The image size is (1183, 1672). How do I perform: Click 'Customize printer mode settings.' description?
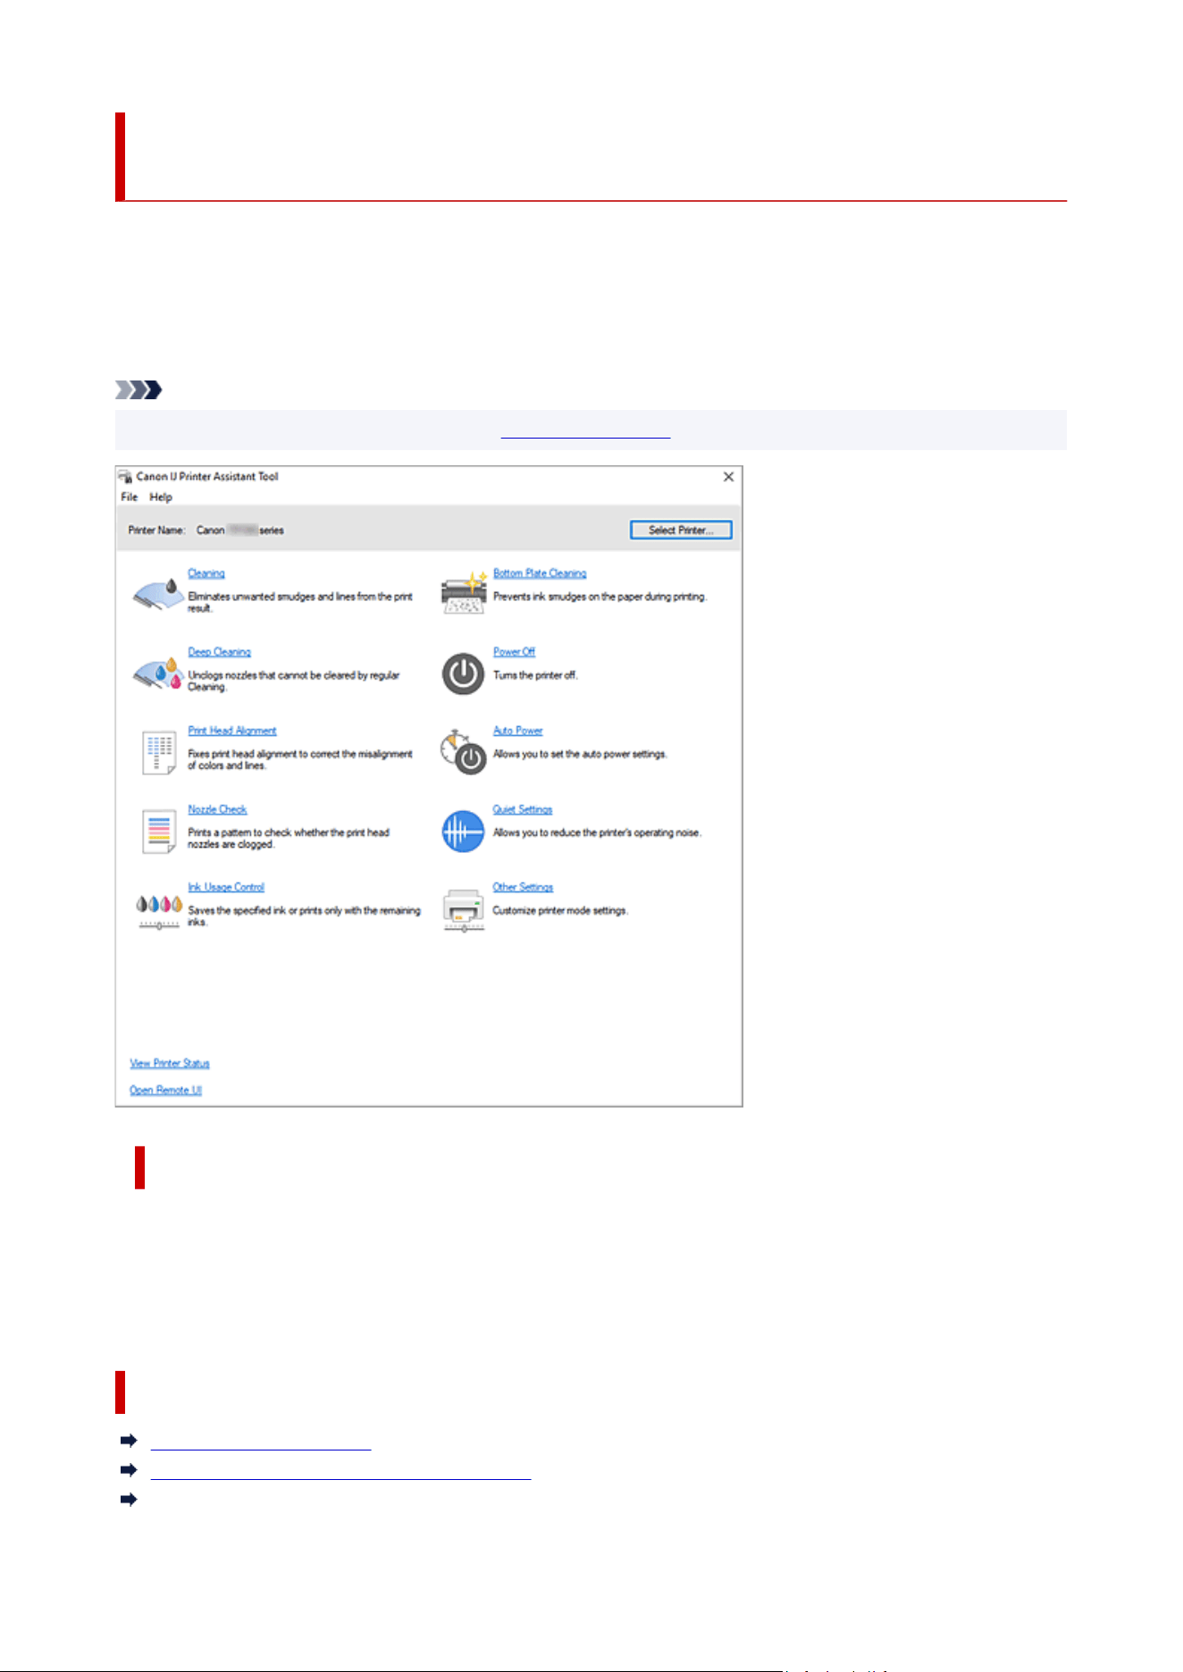[560, 911]
